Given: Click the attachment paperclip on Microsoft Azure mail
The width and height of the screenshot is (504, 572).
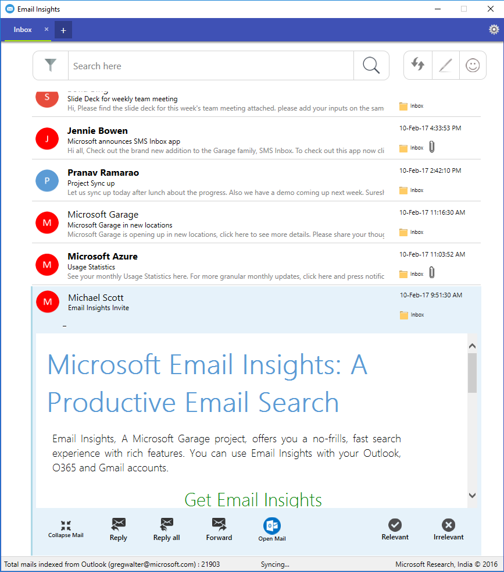Looking at the screenshot, I should click(x=432, y=273).
